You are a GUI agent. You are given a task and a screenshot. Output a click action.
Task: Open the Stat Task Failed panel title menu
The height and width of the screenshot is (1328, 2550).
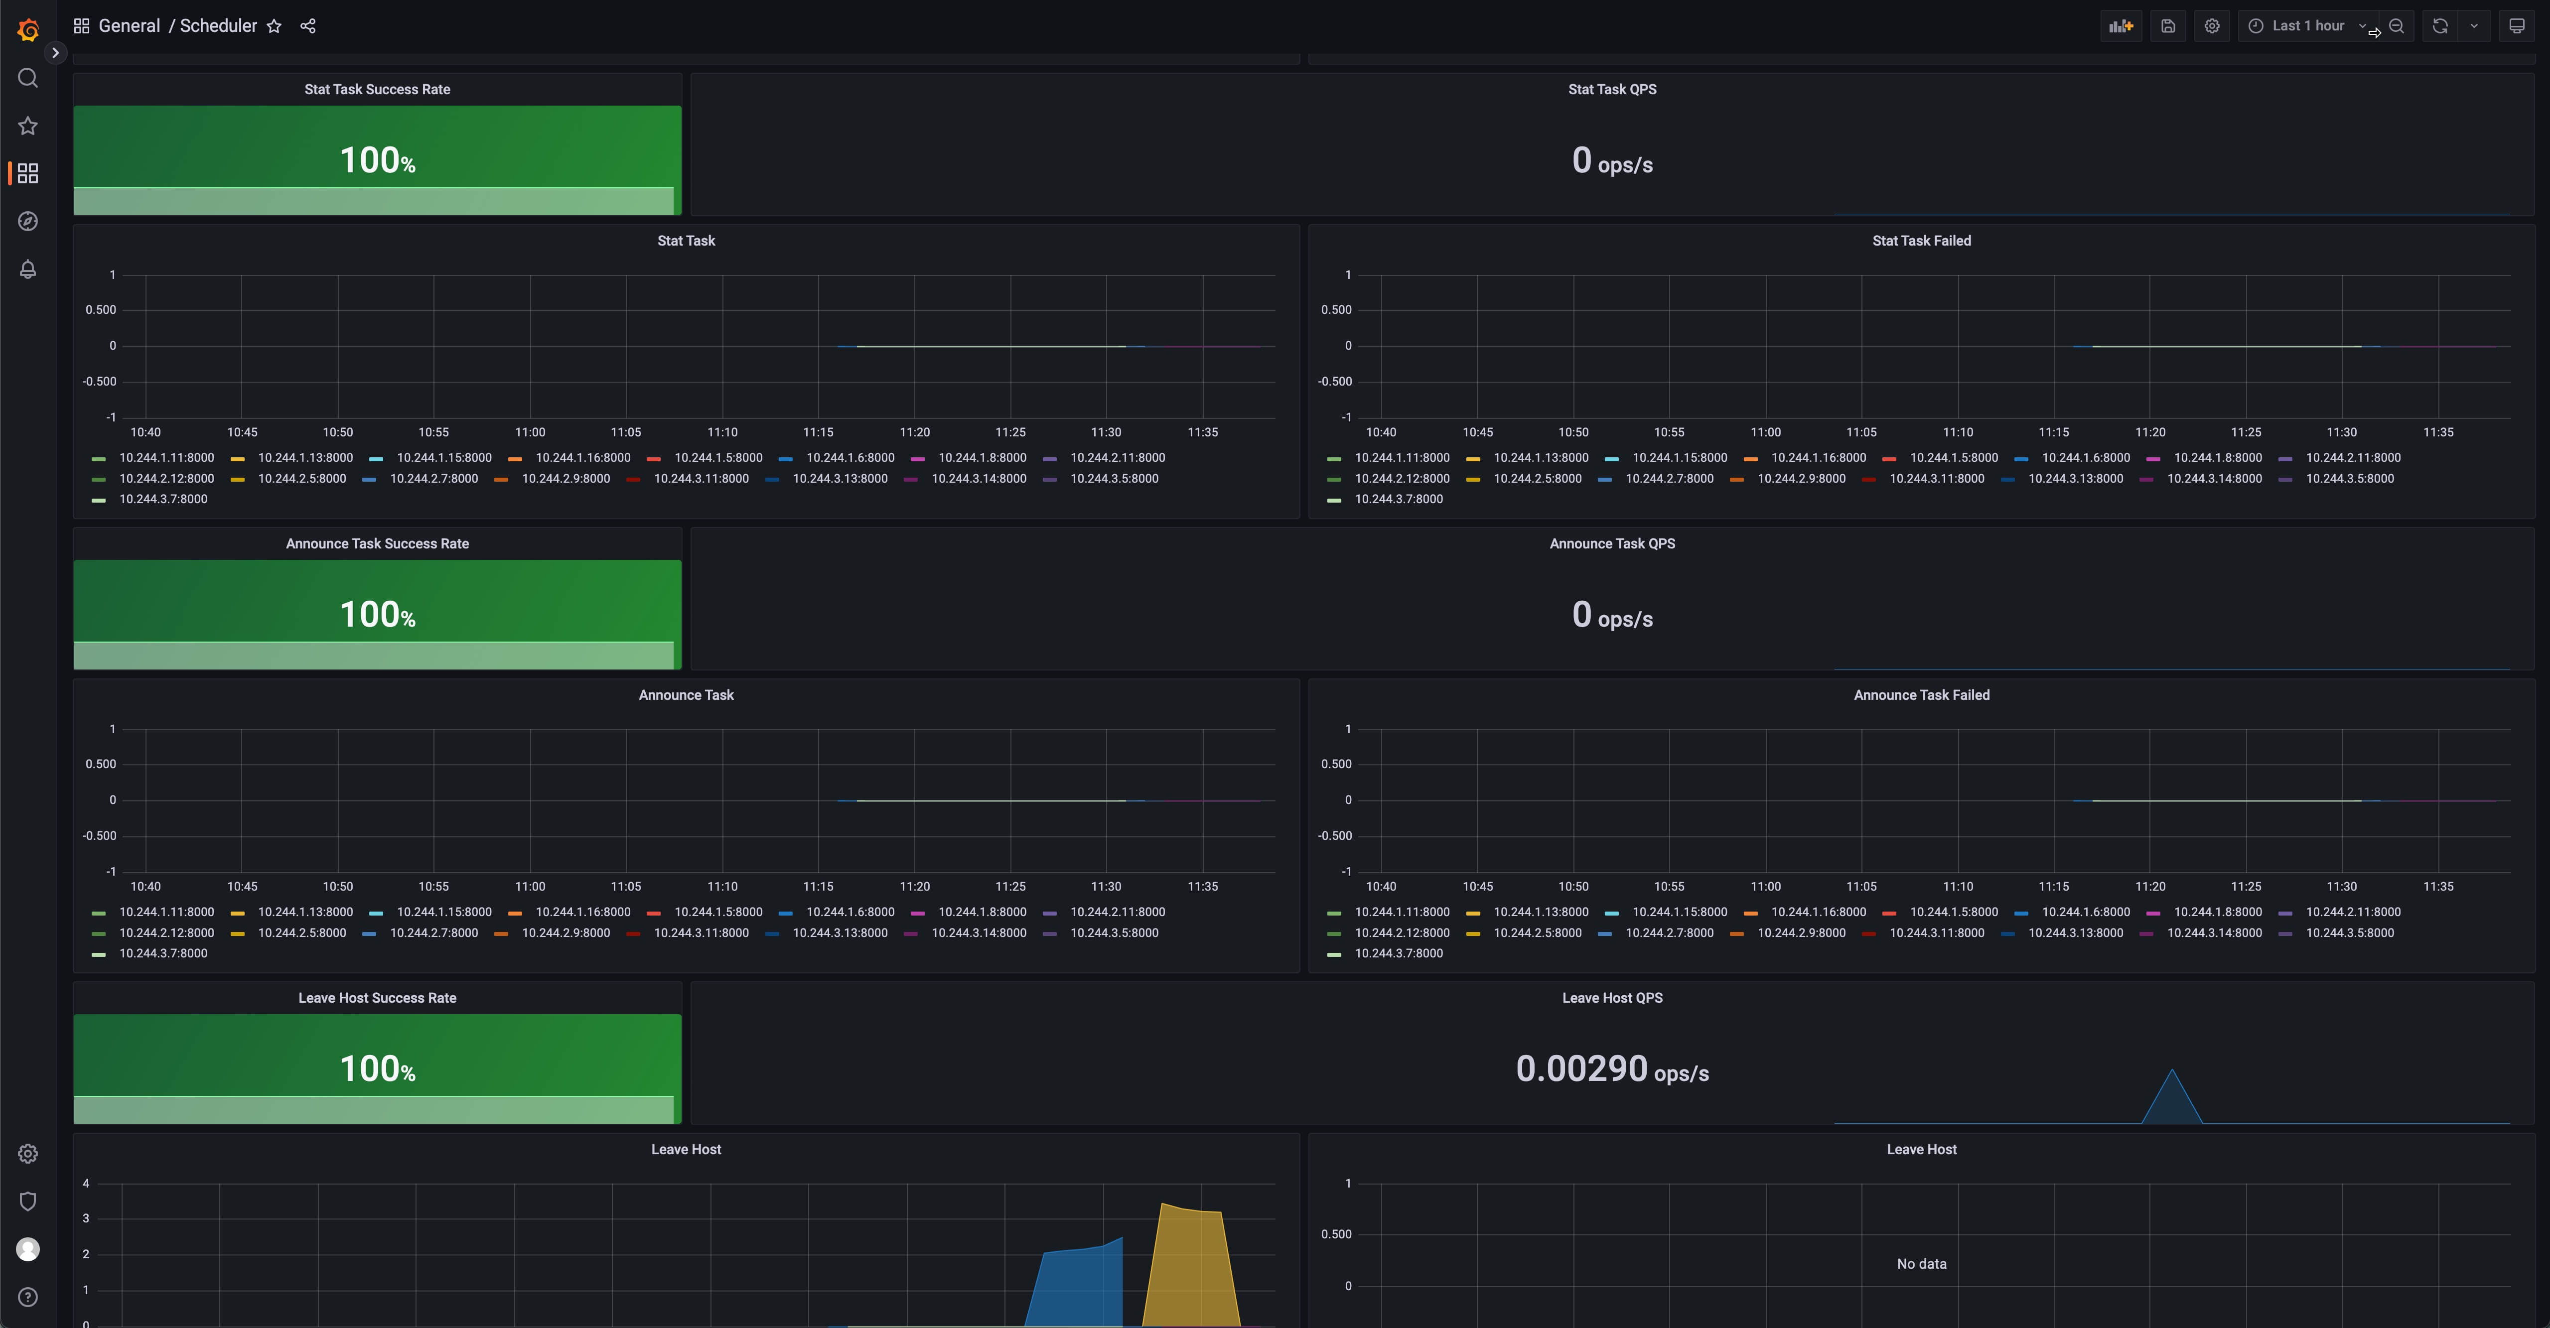[1920, 241]
